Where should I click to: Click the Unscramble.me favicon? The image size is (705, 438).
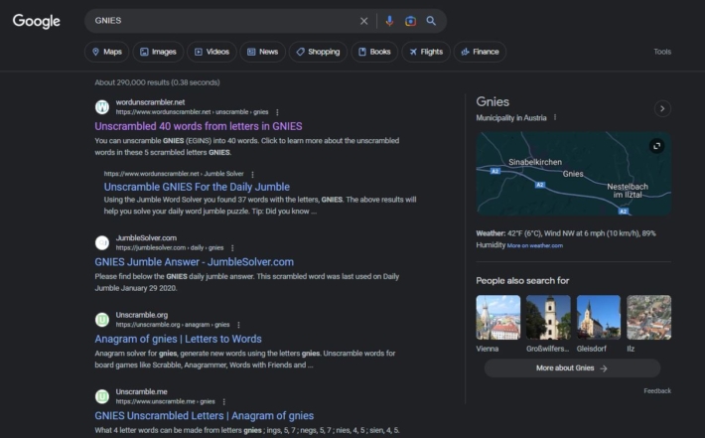102,396
